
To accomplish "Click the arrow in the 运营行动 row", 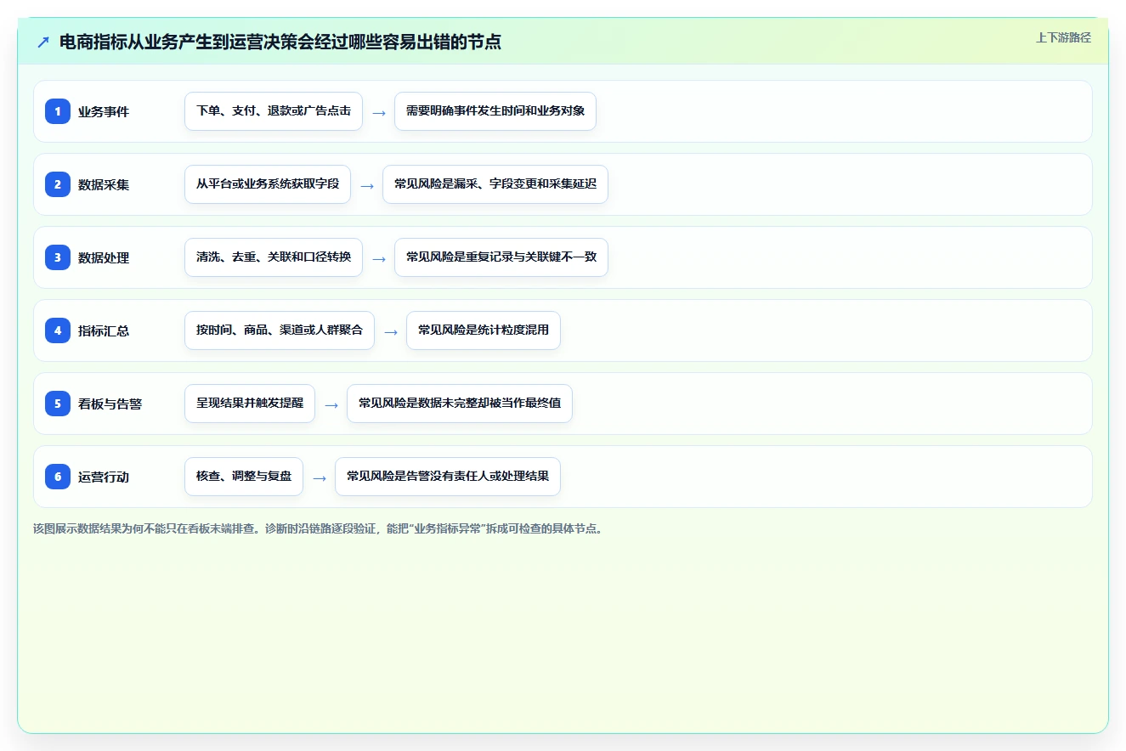I will click(320, 477).
